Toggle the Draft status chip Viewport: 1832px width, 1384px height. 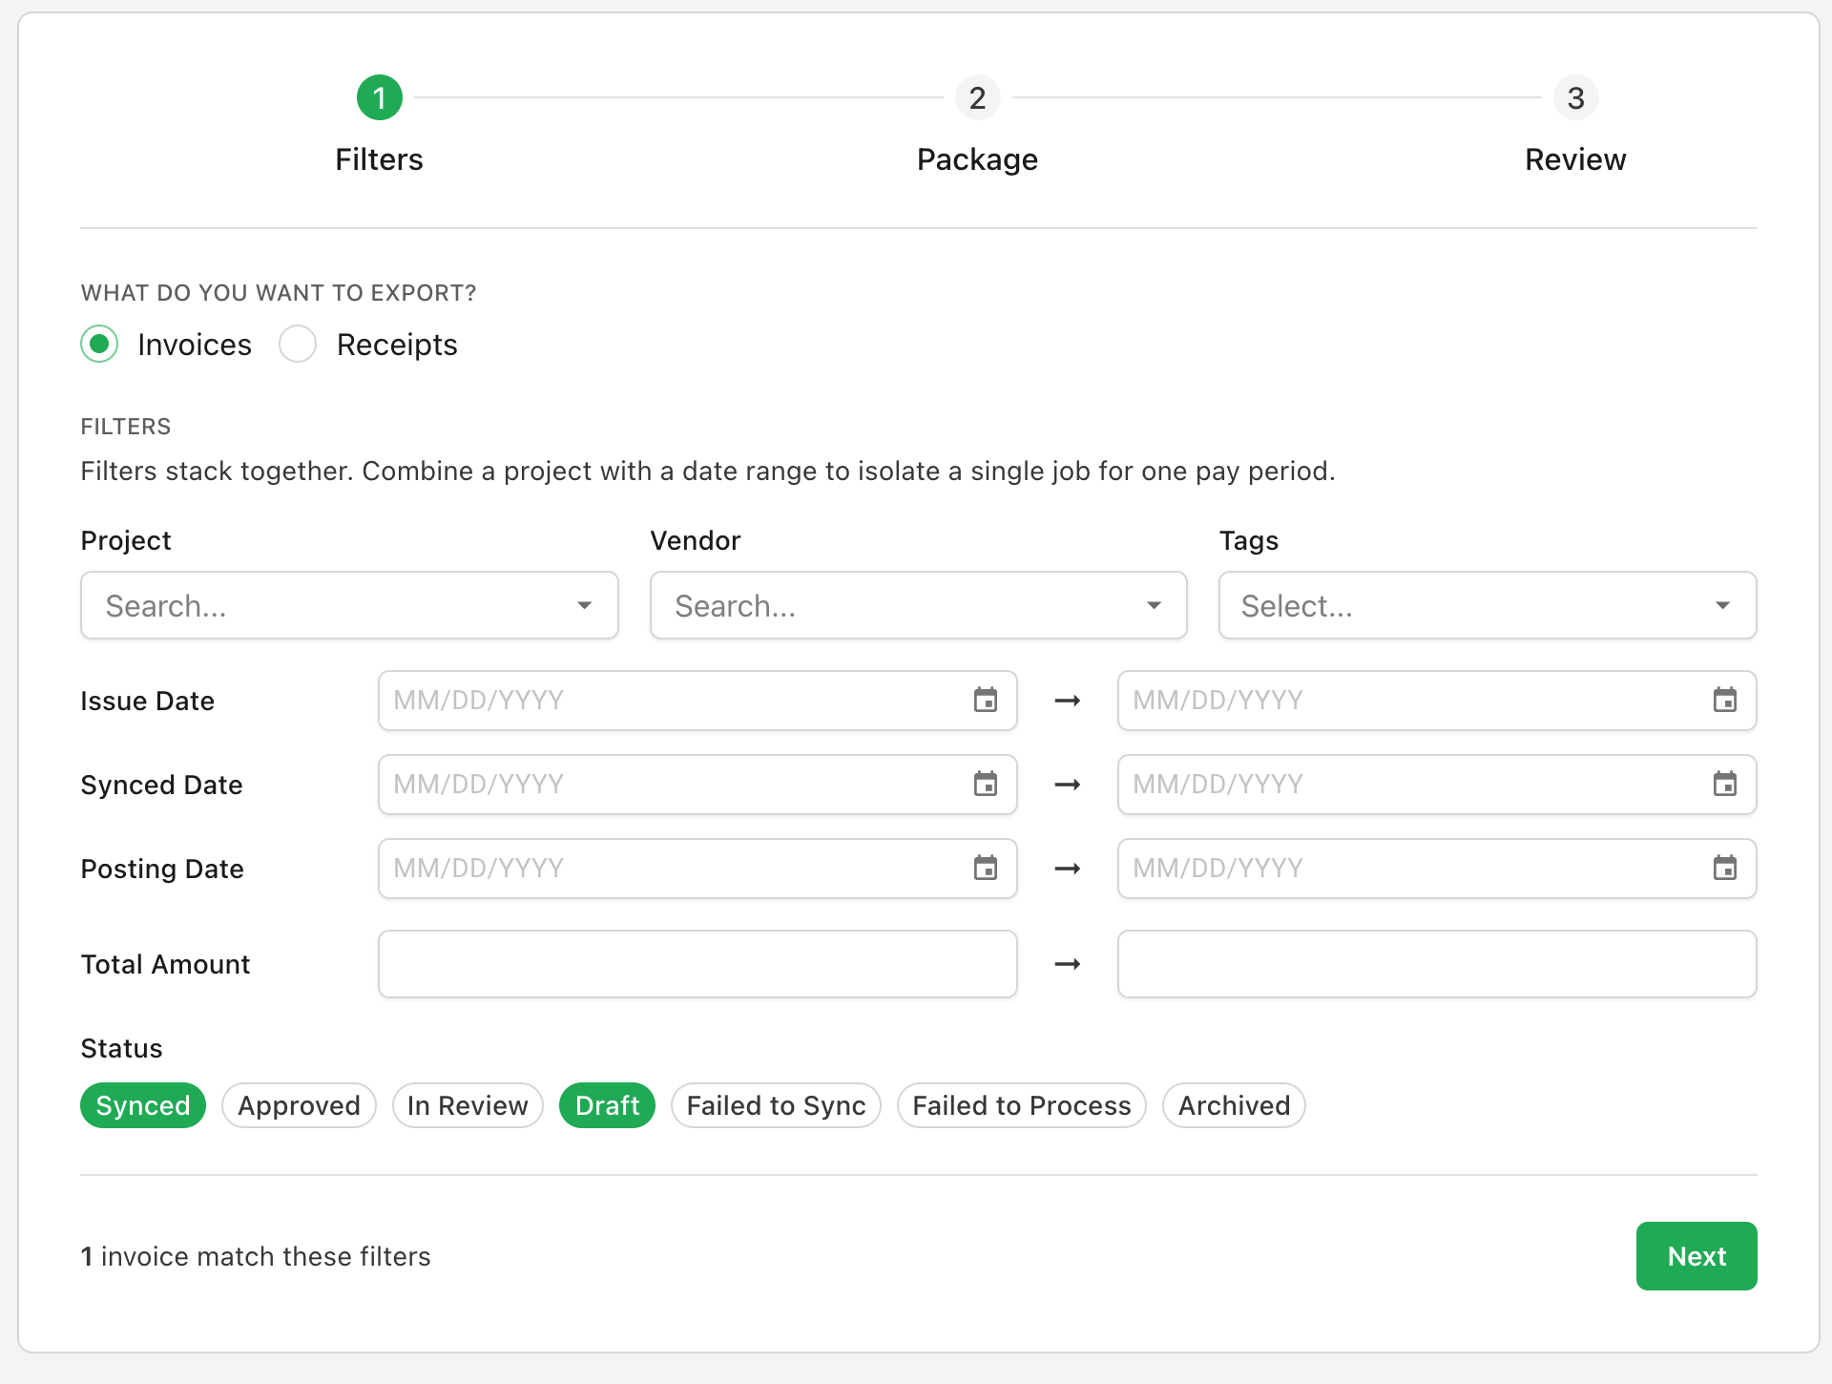[x=607, y=1105]
